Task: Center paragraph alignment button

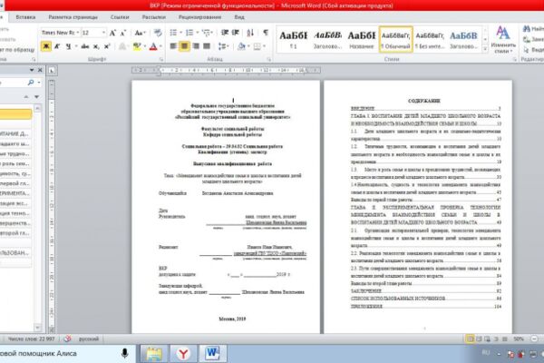Action: pyautogui.click(x=184, y=46)
